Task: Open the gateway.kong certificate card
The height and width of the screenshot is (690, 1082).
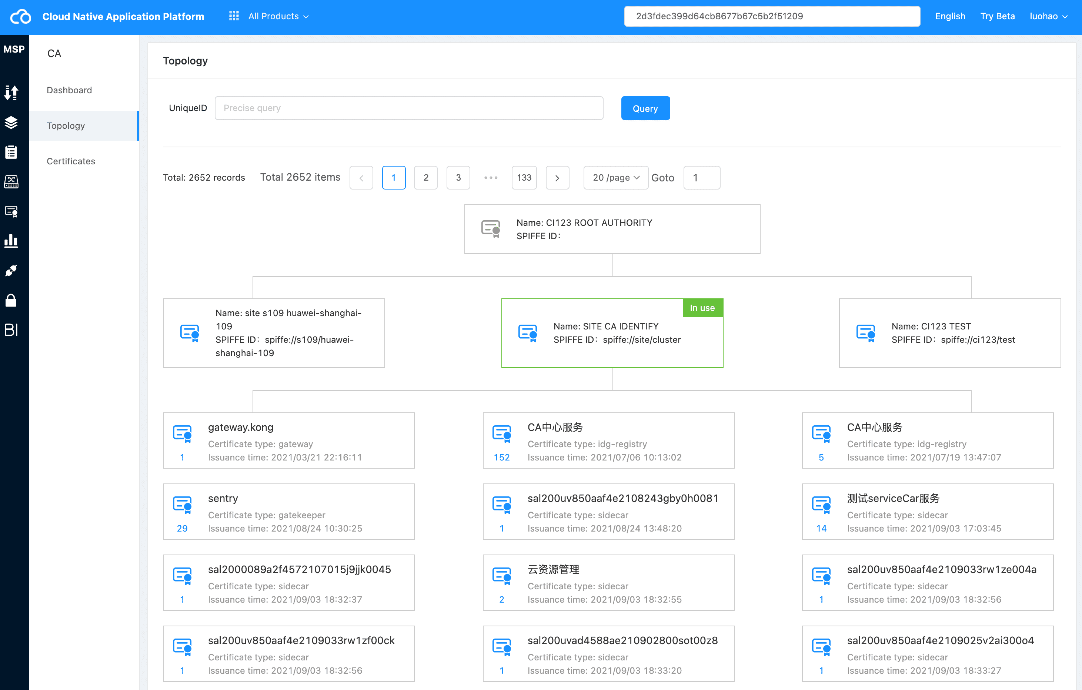Action: click(x=288, y=440)
